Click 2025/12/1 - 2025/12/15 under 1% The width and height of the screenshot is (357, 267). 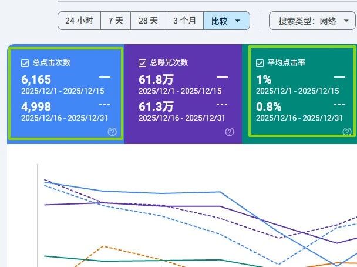tap(298, 91)
